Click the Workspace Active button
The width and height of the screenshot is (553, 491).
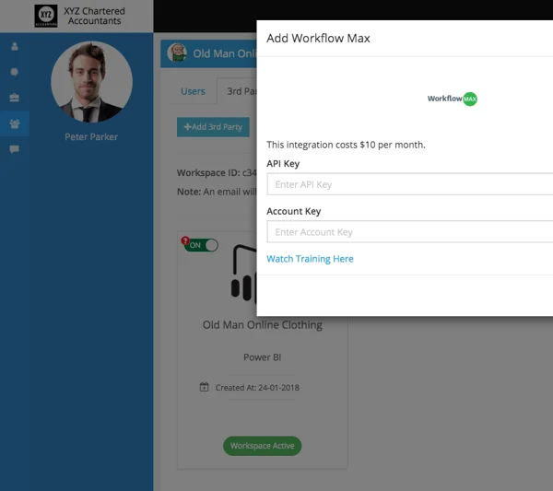pos(262,446)
